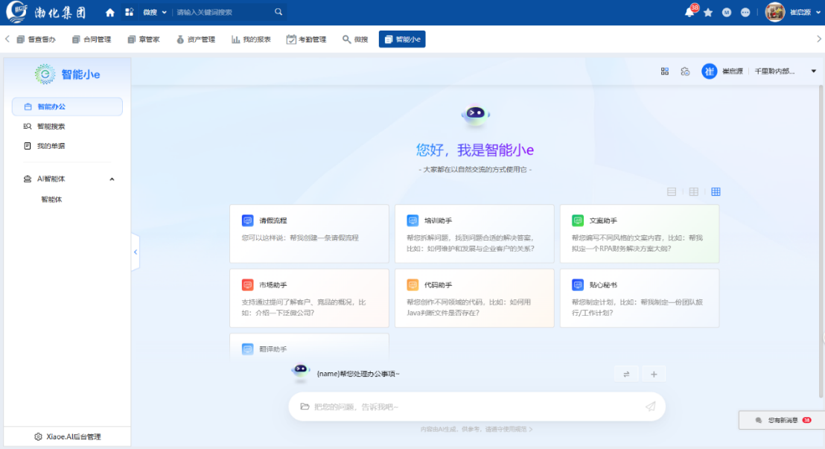Go to the home icon in header
This screenshot has width=825, height=449.
tap(110, 13)
